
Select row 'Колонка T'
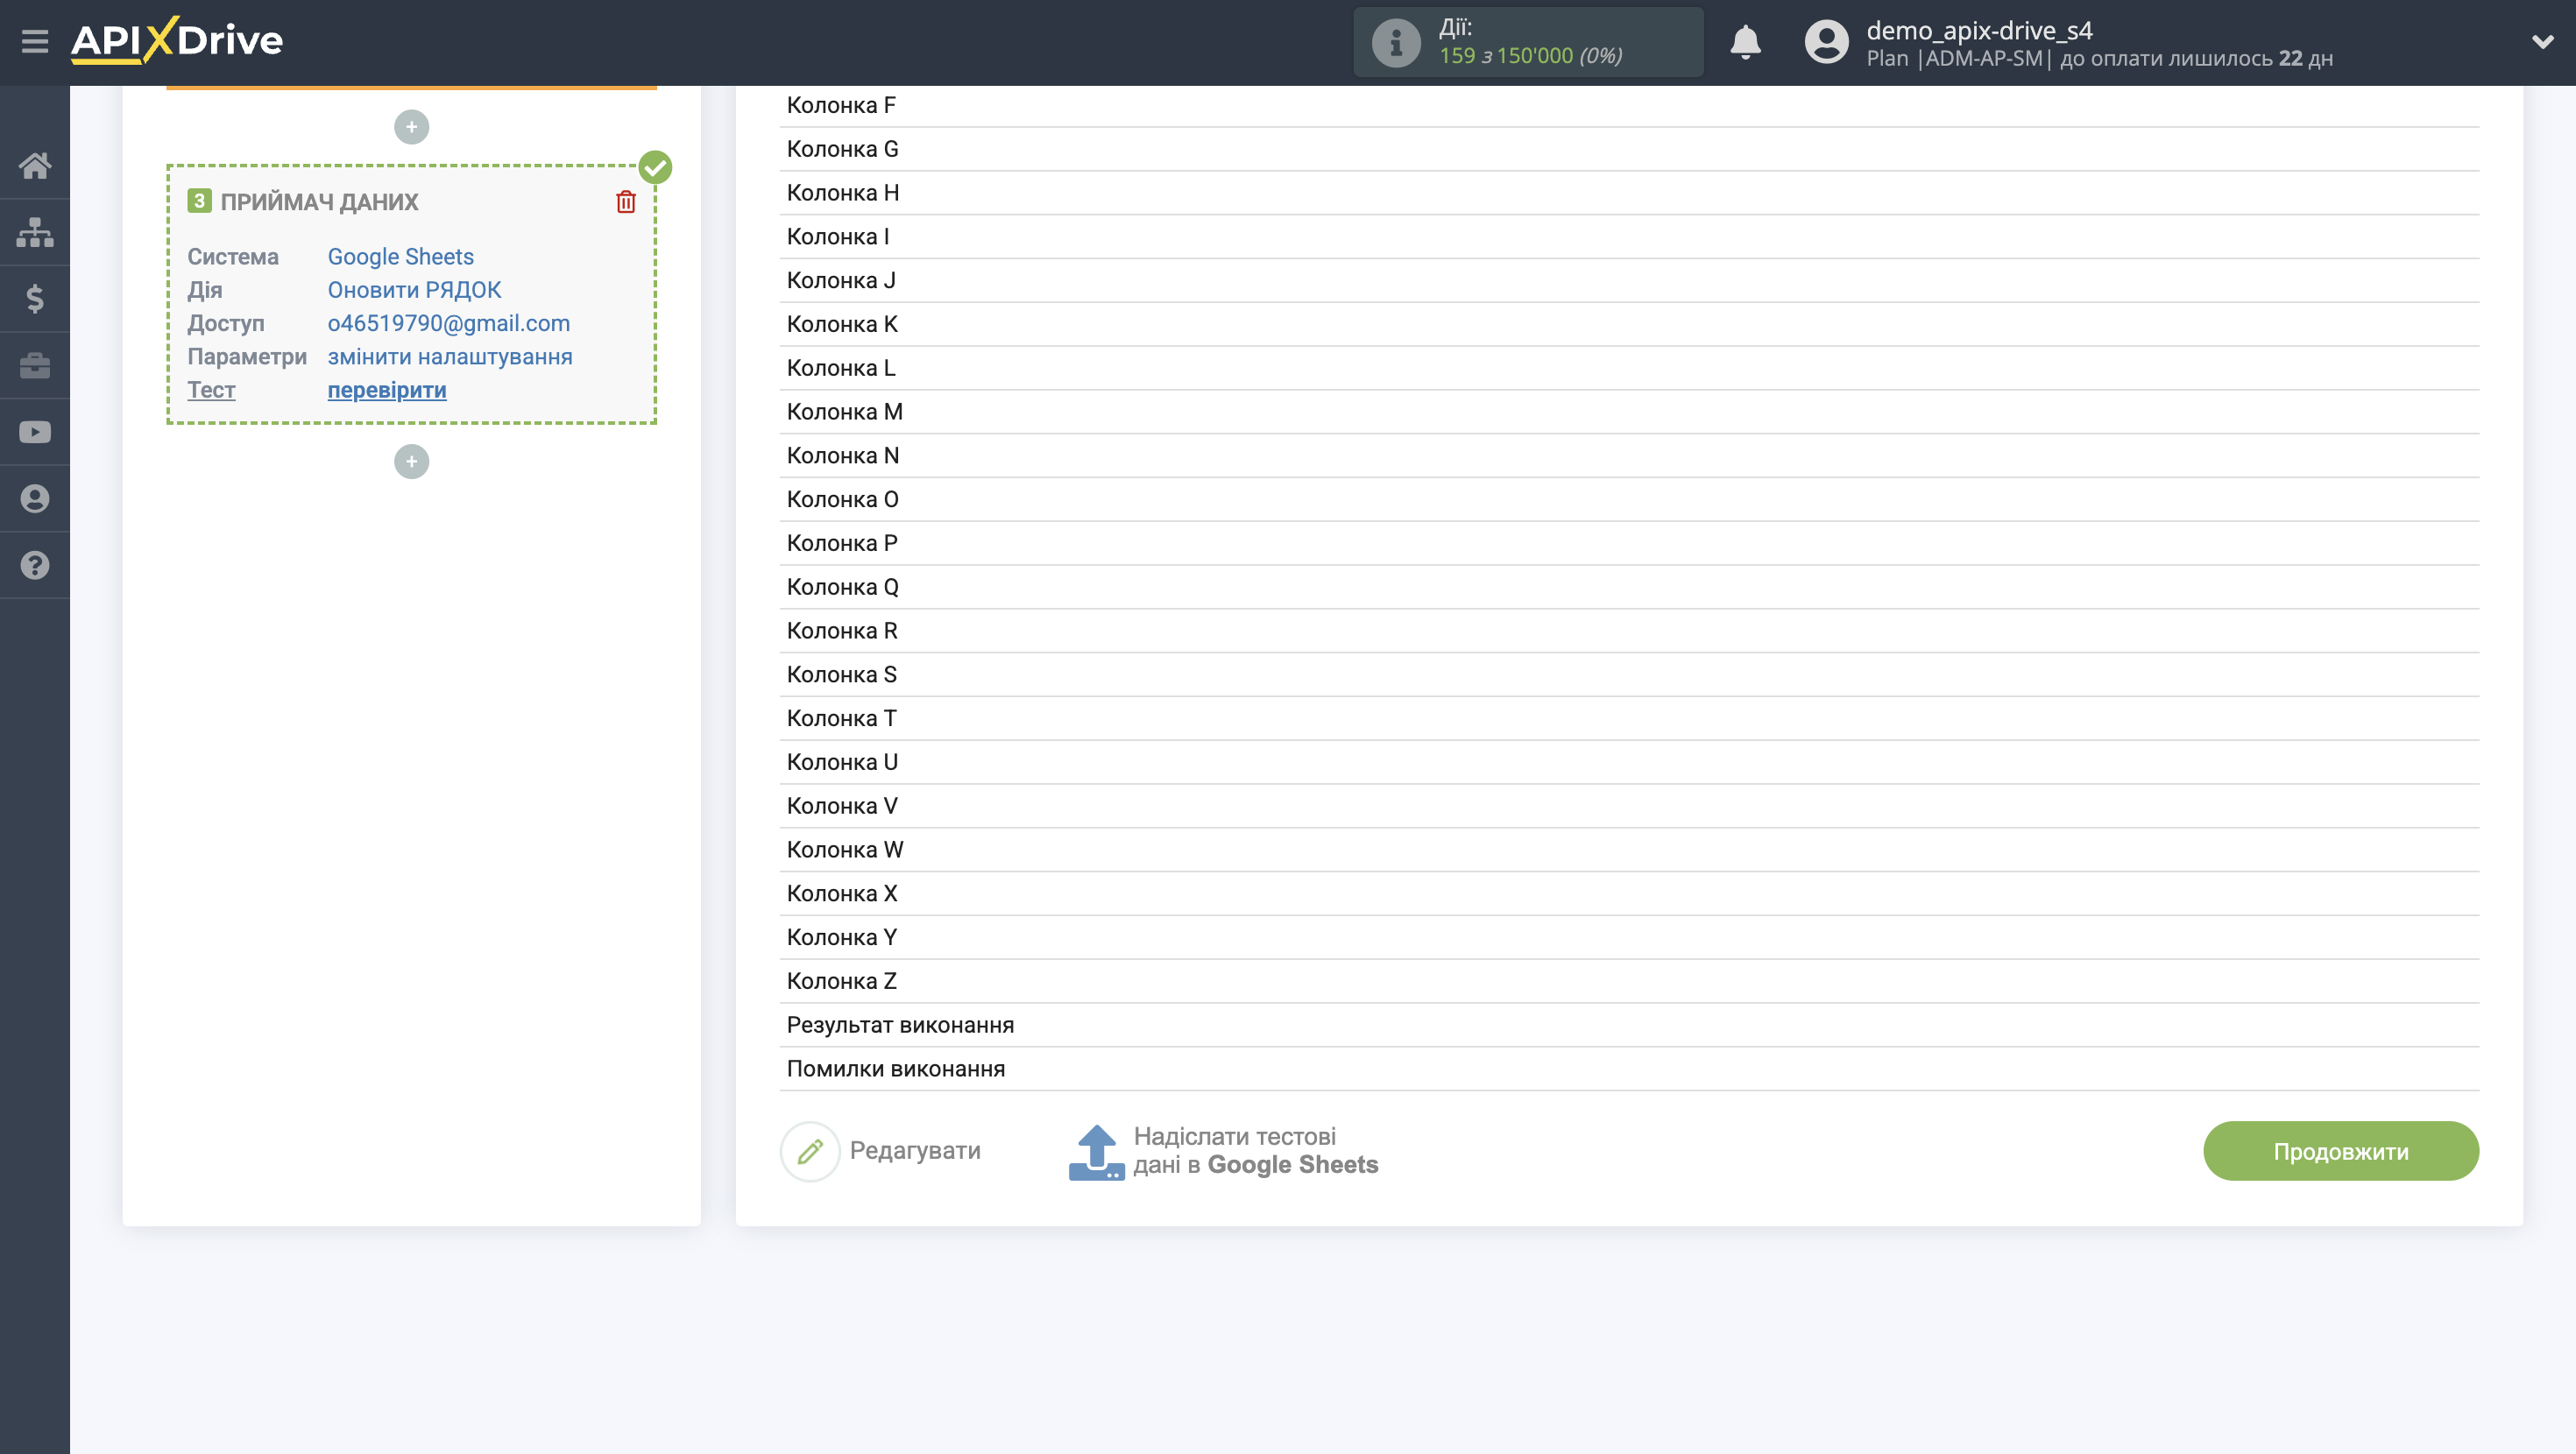(1629, 719)
